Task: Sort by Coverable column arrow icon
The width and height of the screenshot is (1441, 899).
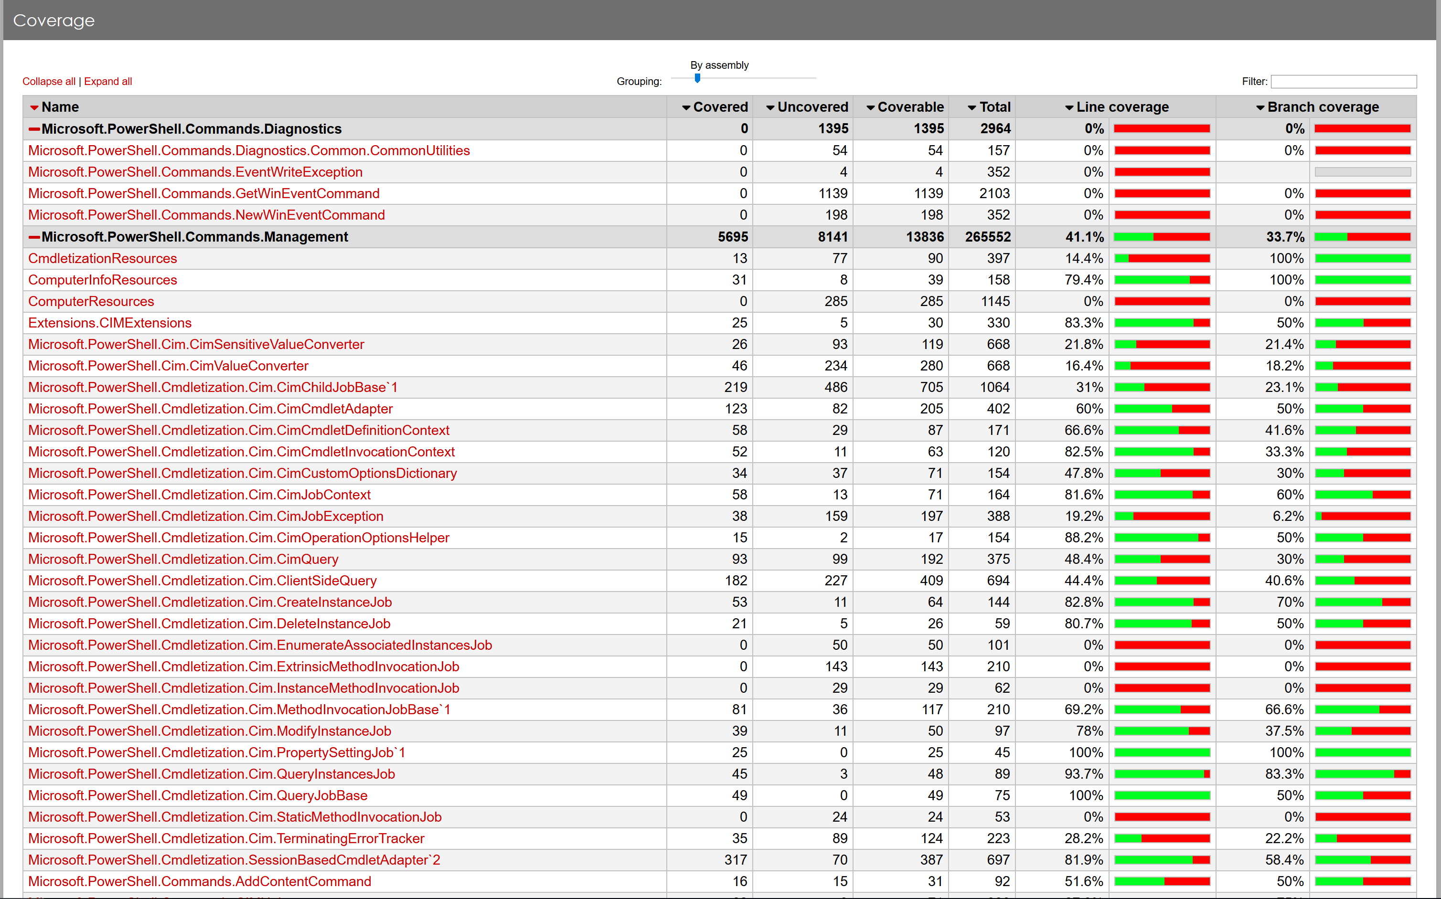Action: point(870,107)
